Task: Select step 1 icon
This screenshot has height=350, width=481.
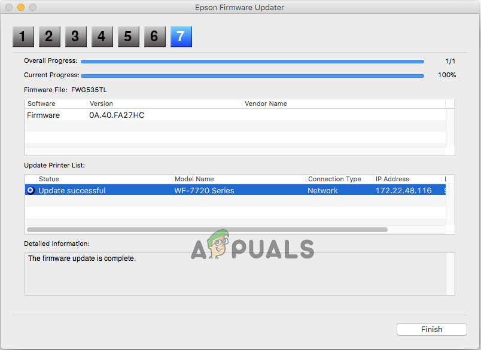Action: [23, 36]
